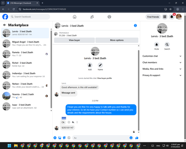Go back using the arrow beside Marketplace
The height and width of the screenshot is (149, 186).
tap(4, 25)
